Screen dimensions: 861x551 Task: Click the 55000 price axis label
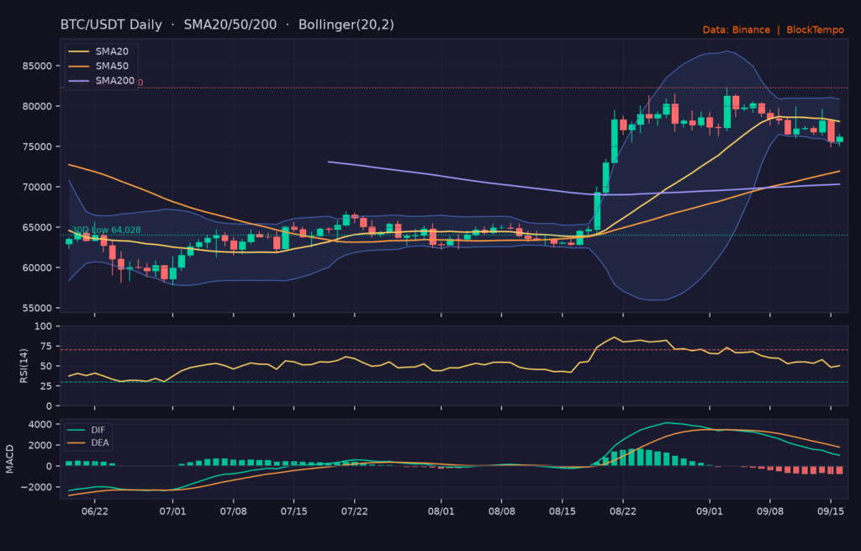(37, 308)
